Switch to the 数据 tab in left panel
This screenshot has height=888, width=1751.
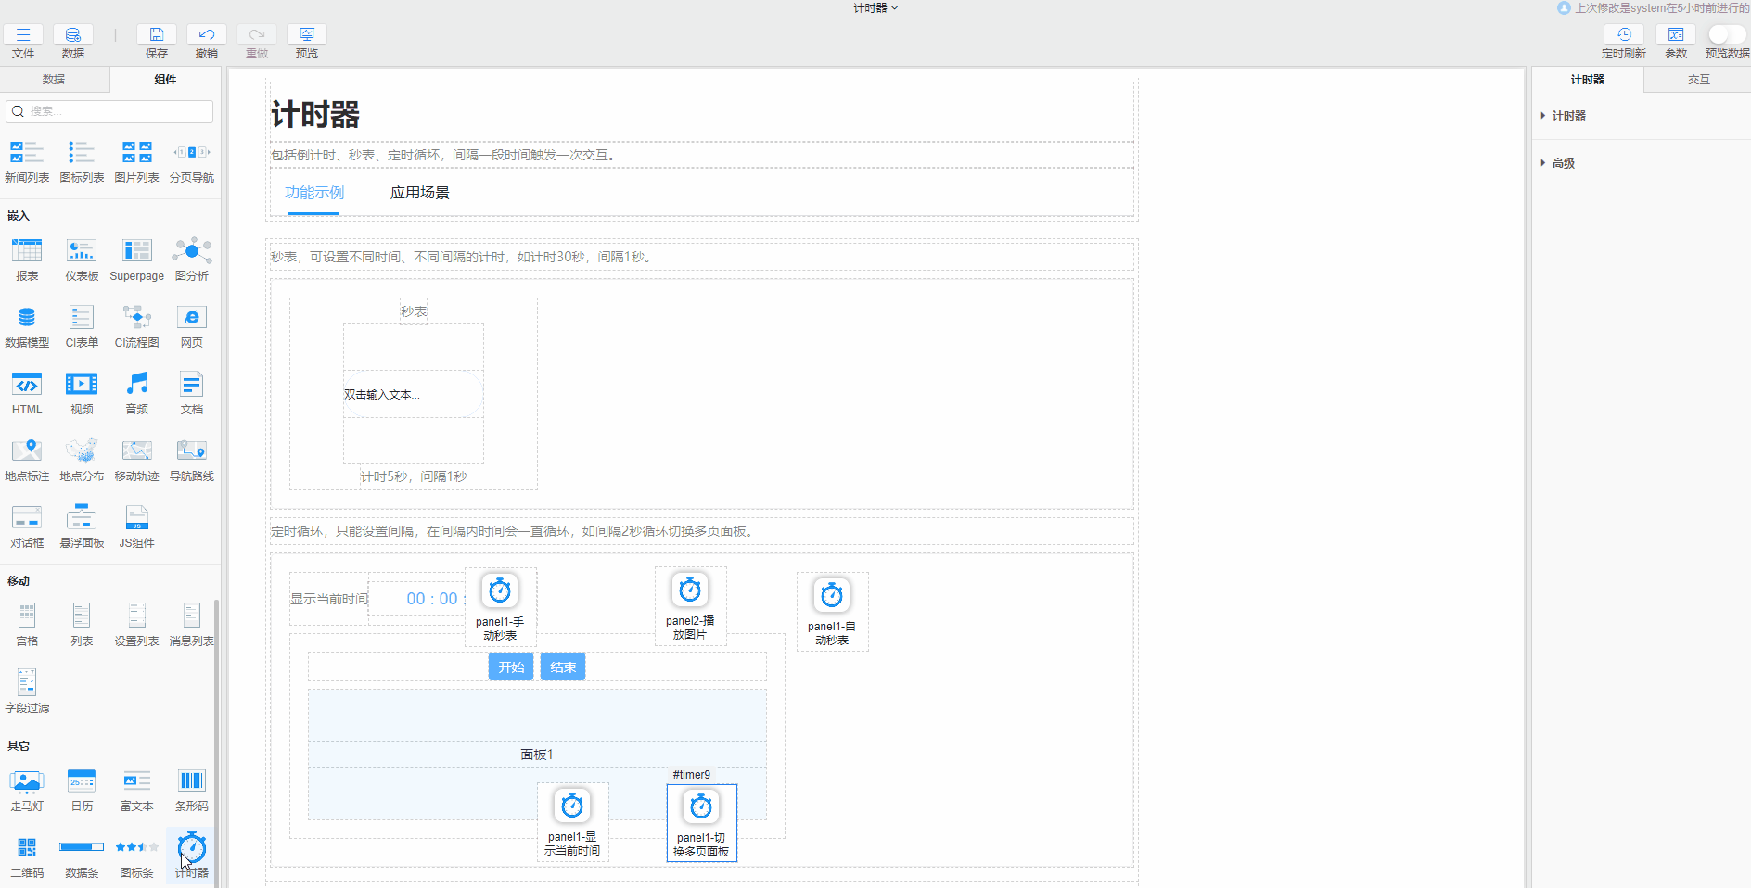(x=54, y=80)
